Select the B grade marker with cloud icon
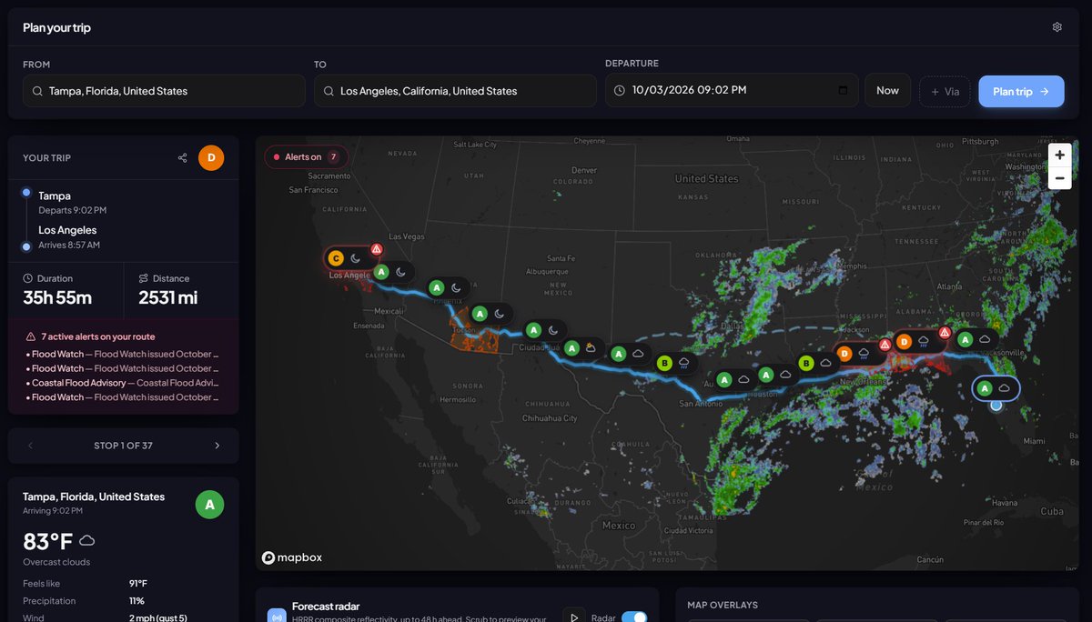The image size is (1092, 622). 816,363
